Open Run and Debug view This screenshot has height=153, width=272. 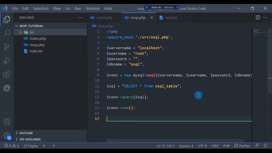click(7, 61)
